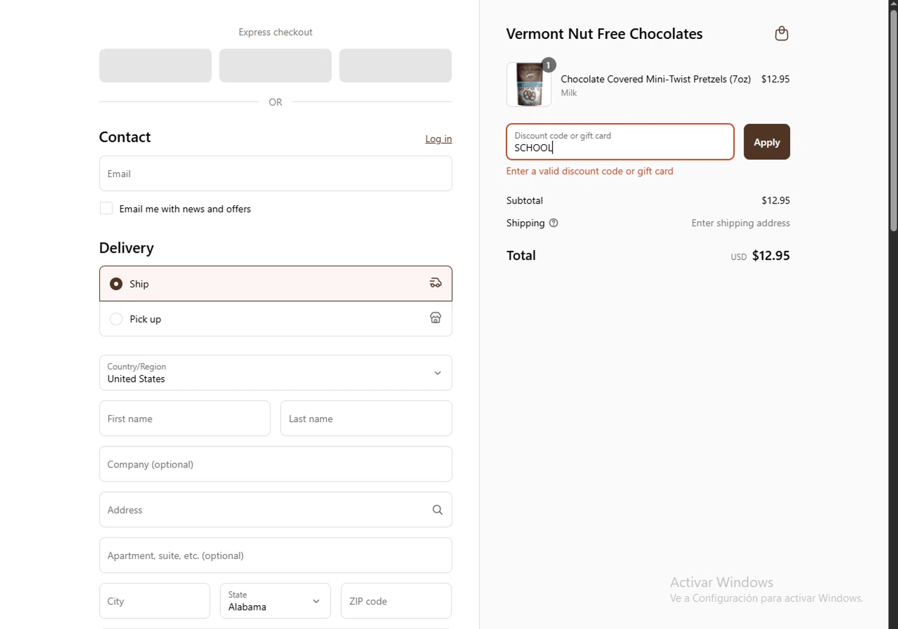Focus the Email input field
This screenshot has width=898, height=629.
275,174
